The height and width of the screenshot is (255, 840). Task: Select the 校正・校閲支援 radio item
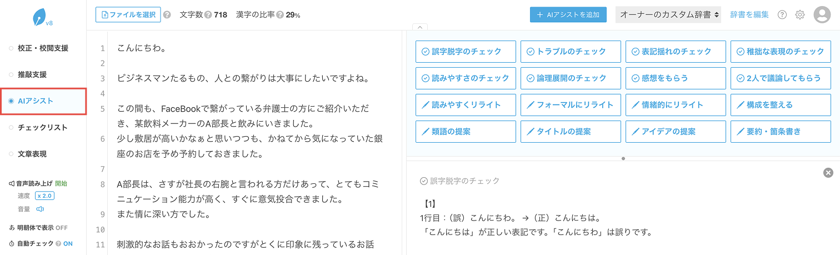click(x=43, y=48)
